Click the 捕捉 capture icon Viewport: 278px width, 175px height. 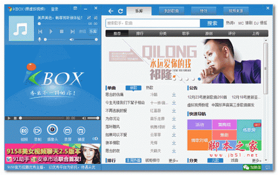point(81,131)
